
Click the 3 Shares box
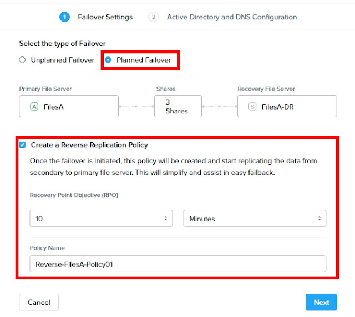177,106
